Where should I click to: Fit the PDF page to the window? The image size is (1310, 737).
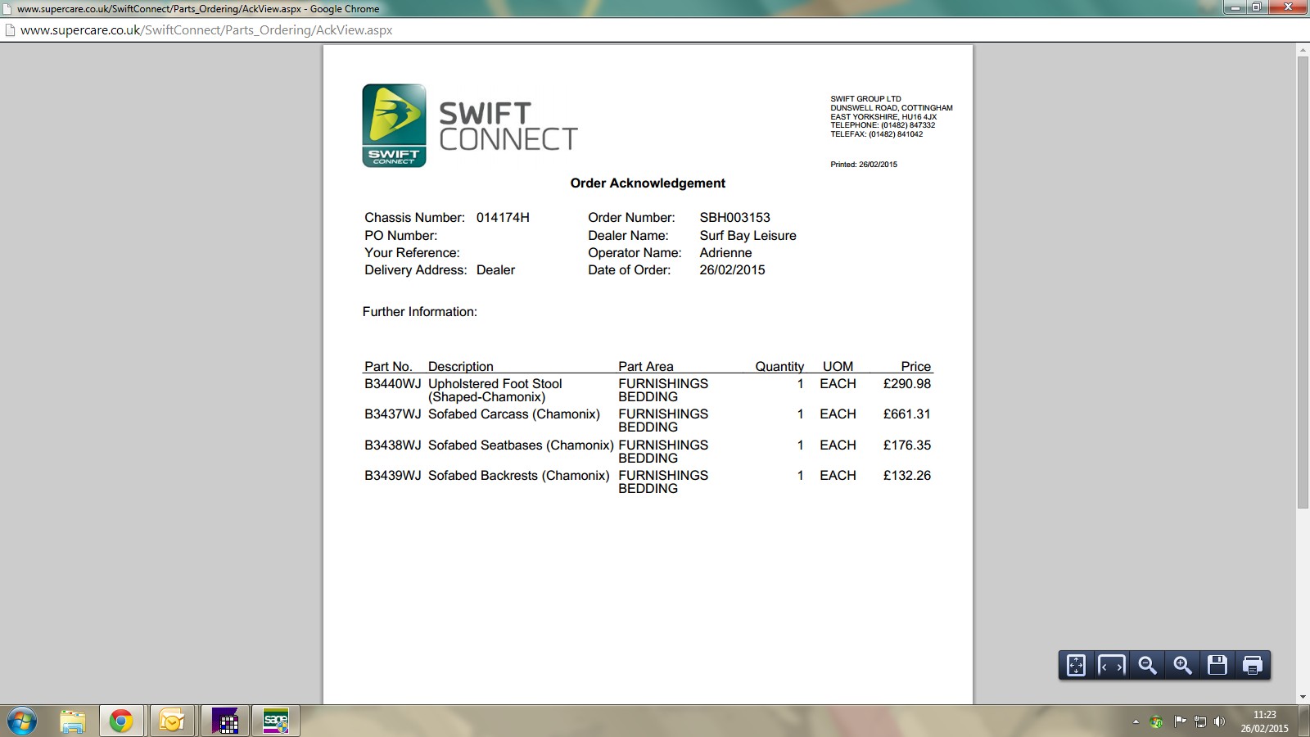pyautogui.click(x=1076, y=665)
